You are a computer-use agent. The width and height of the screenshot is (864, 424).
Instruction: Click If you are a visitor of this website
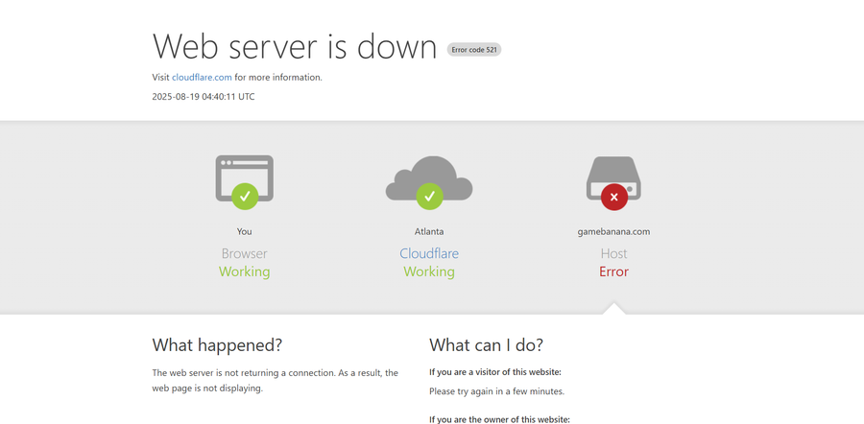[x=494, y=371]
